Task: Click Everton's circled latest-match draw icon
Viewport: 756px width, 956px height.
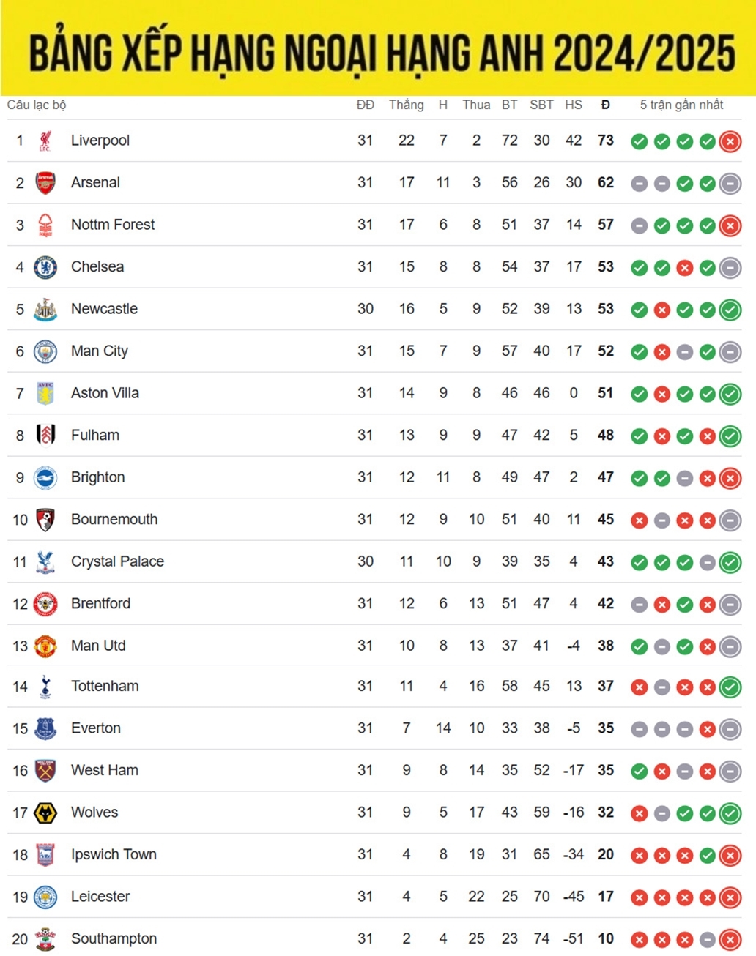Action: click(x=730, y=729)
